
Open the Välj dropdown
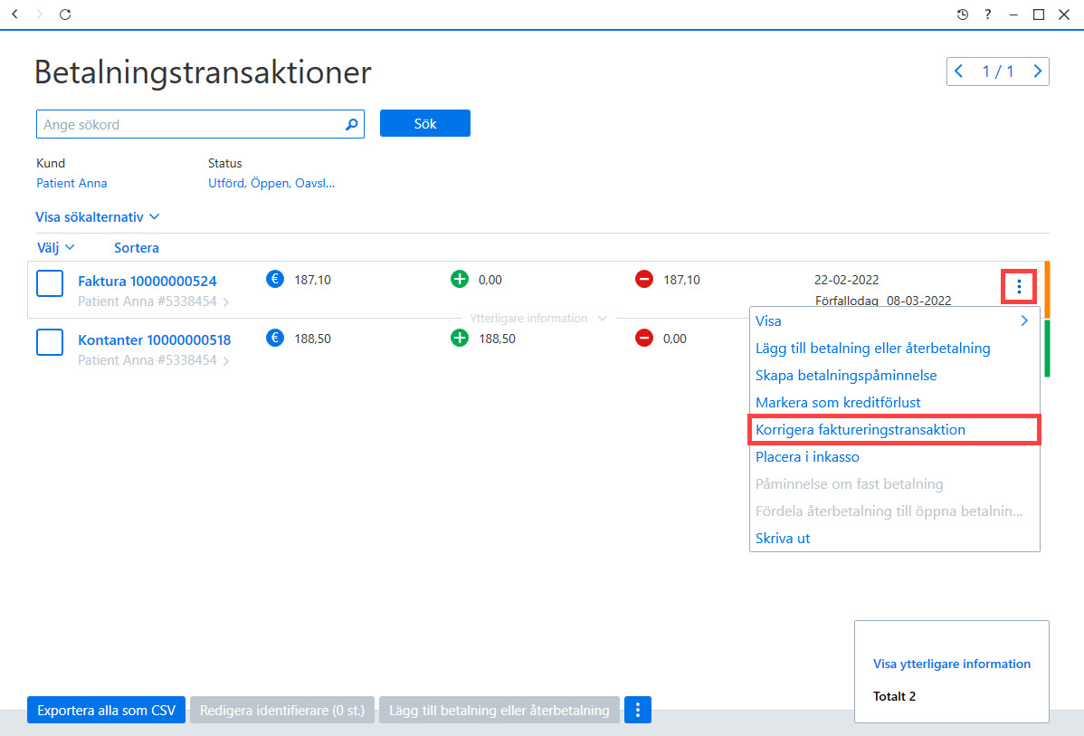(55, 248)
